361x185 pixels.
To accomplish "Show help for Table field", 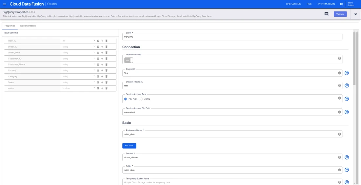I will [339, 170].
